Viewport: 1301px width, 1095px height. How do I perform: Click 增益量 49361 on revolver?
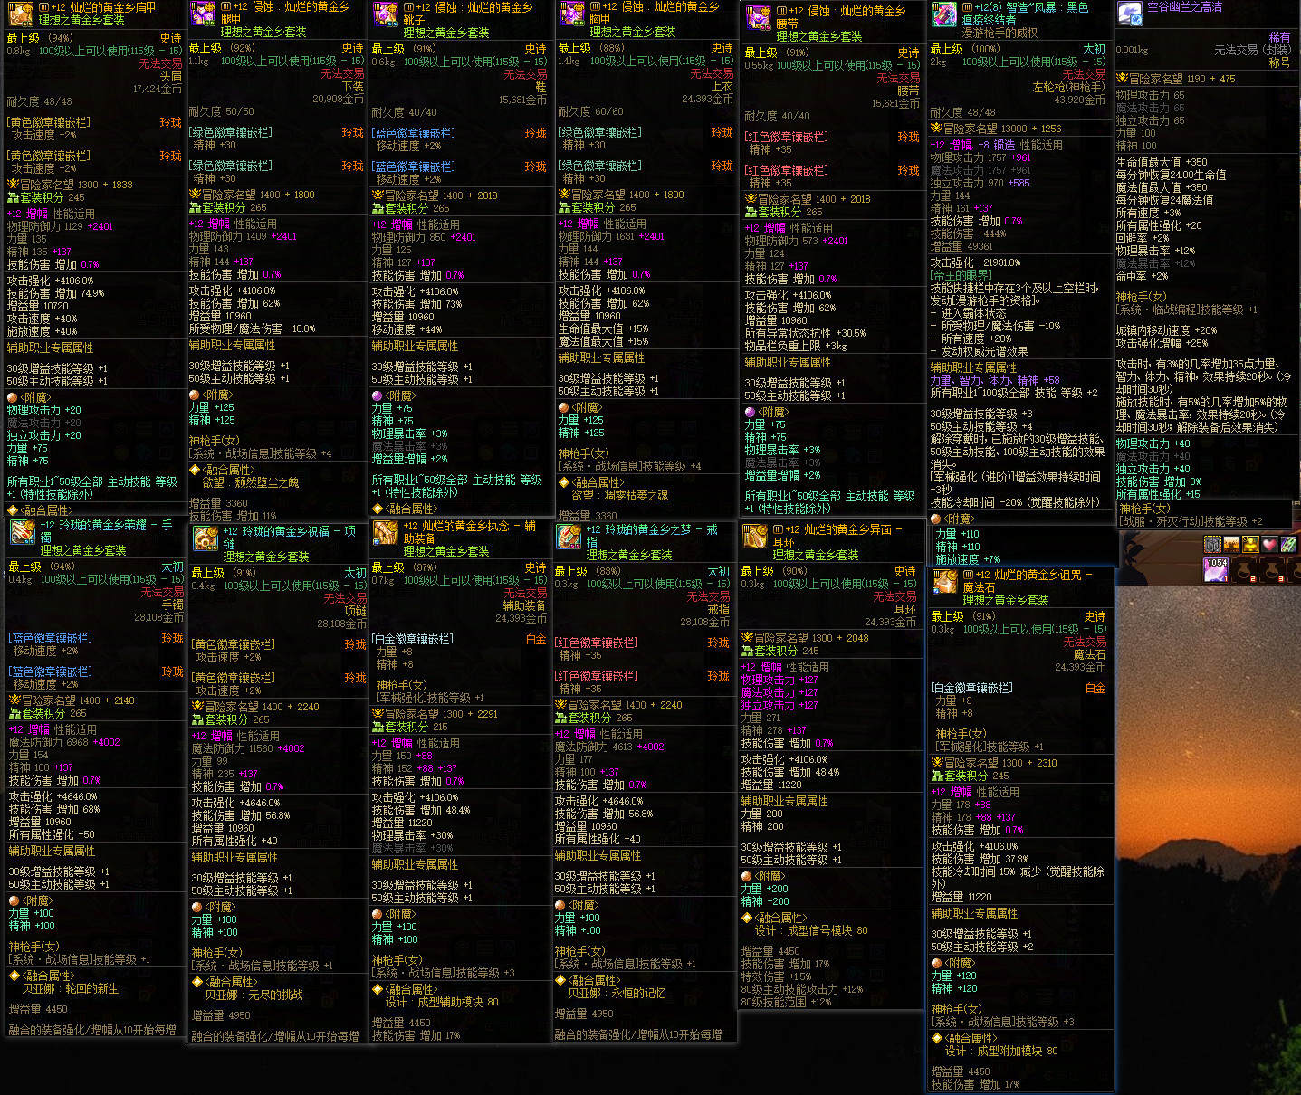961,246
